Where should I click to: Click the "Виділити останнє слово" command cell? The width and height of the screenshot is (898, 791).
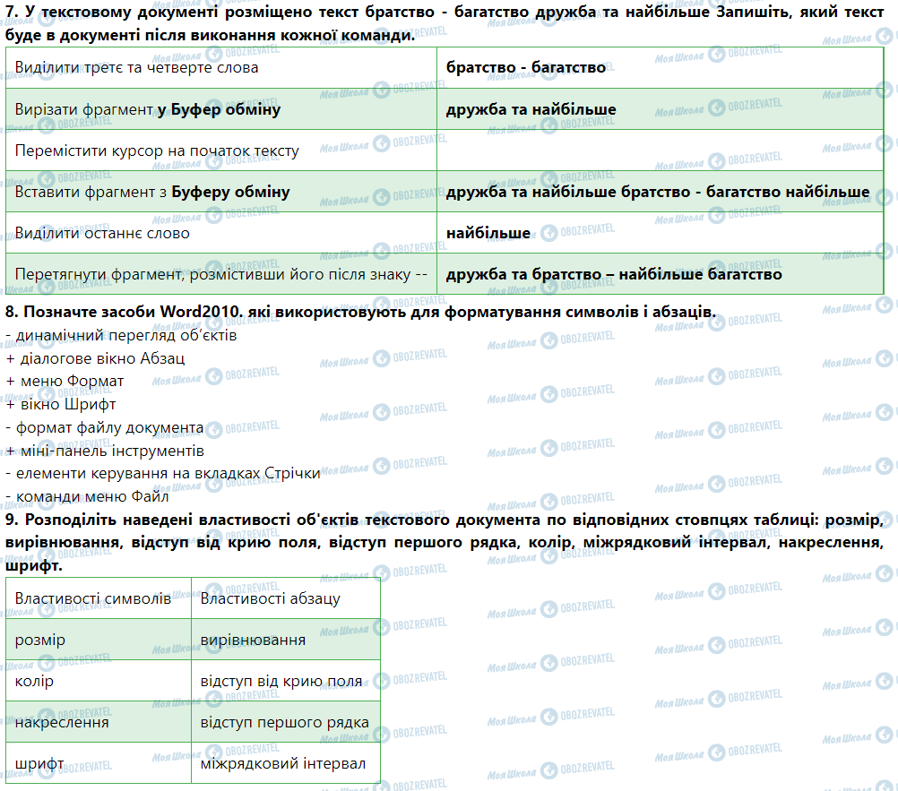(x=102, y=233)
